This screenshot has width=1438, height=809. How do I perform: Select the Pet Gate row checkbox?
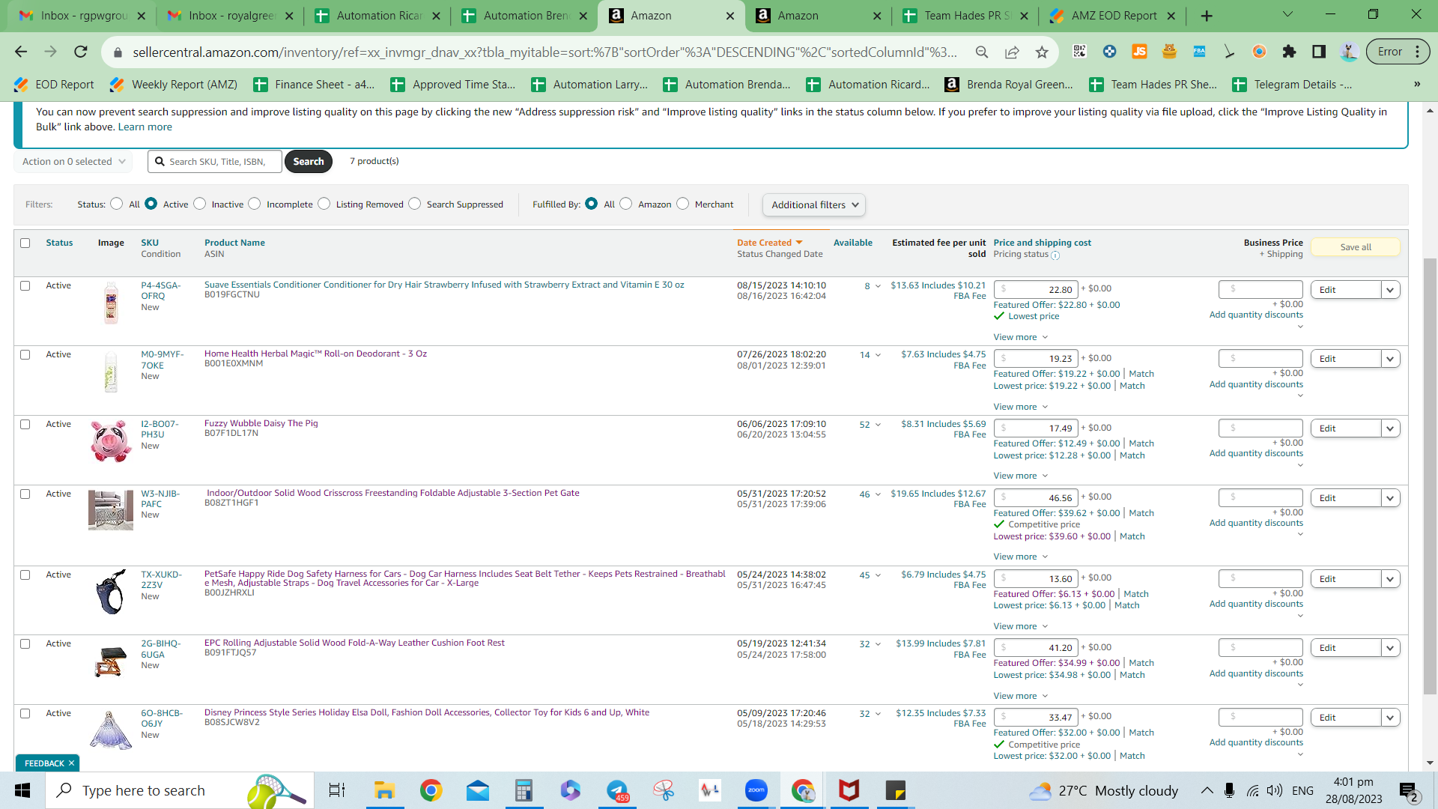coord(25,494)
